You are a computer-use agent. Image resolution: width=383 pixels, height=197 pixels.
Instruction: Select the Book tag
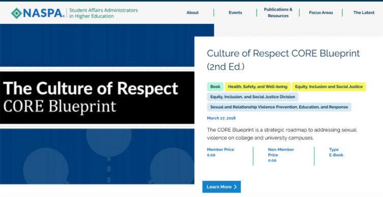(215, 87)
